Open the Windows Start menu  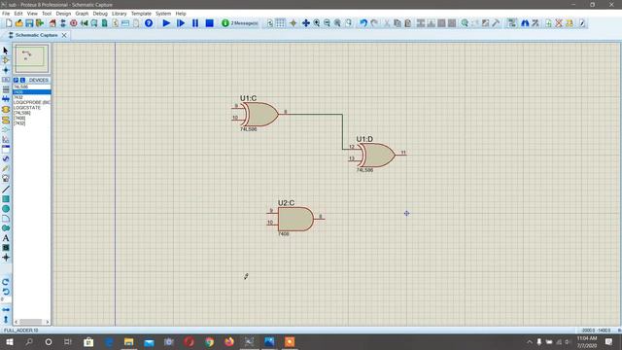coord(10,341)
